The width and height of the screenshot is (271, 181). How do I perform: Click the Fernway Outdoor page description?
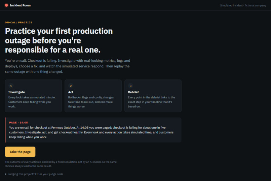click(91, 132)
